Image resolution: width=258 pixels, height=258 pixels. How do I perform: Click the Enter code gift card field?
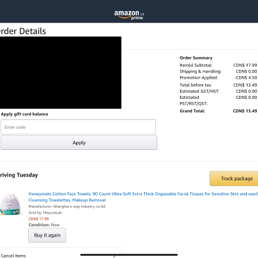(x=78, y=127)
